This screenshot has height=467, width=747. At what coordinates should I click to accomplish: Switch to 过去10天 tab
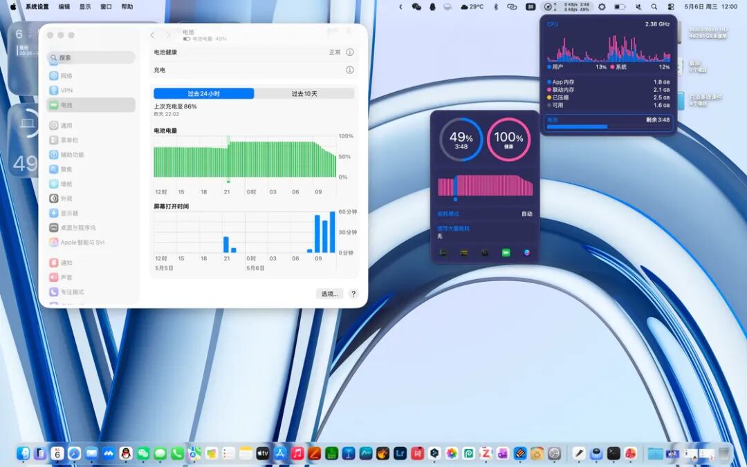[x=304, y=94]
